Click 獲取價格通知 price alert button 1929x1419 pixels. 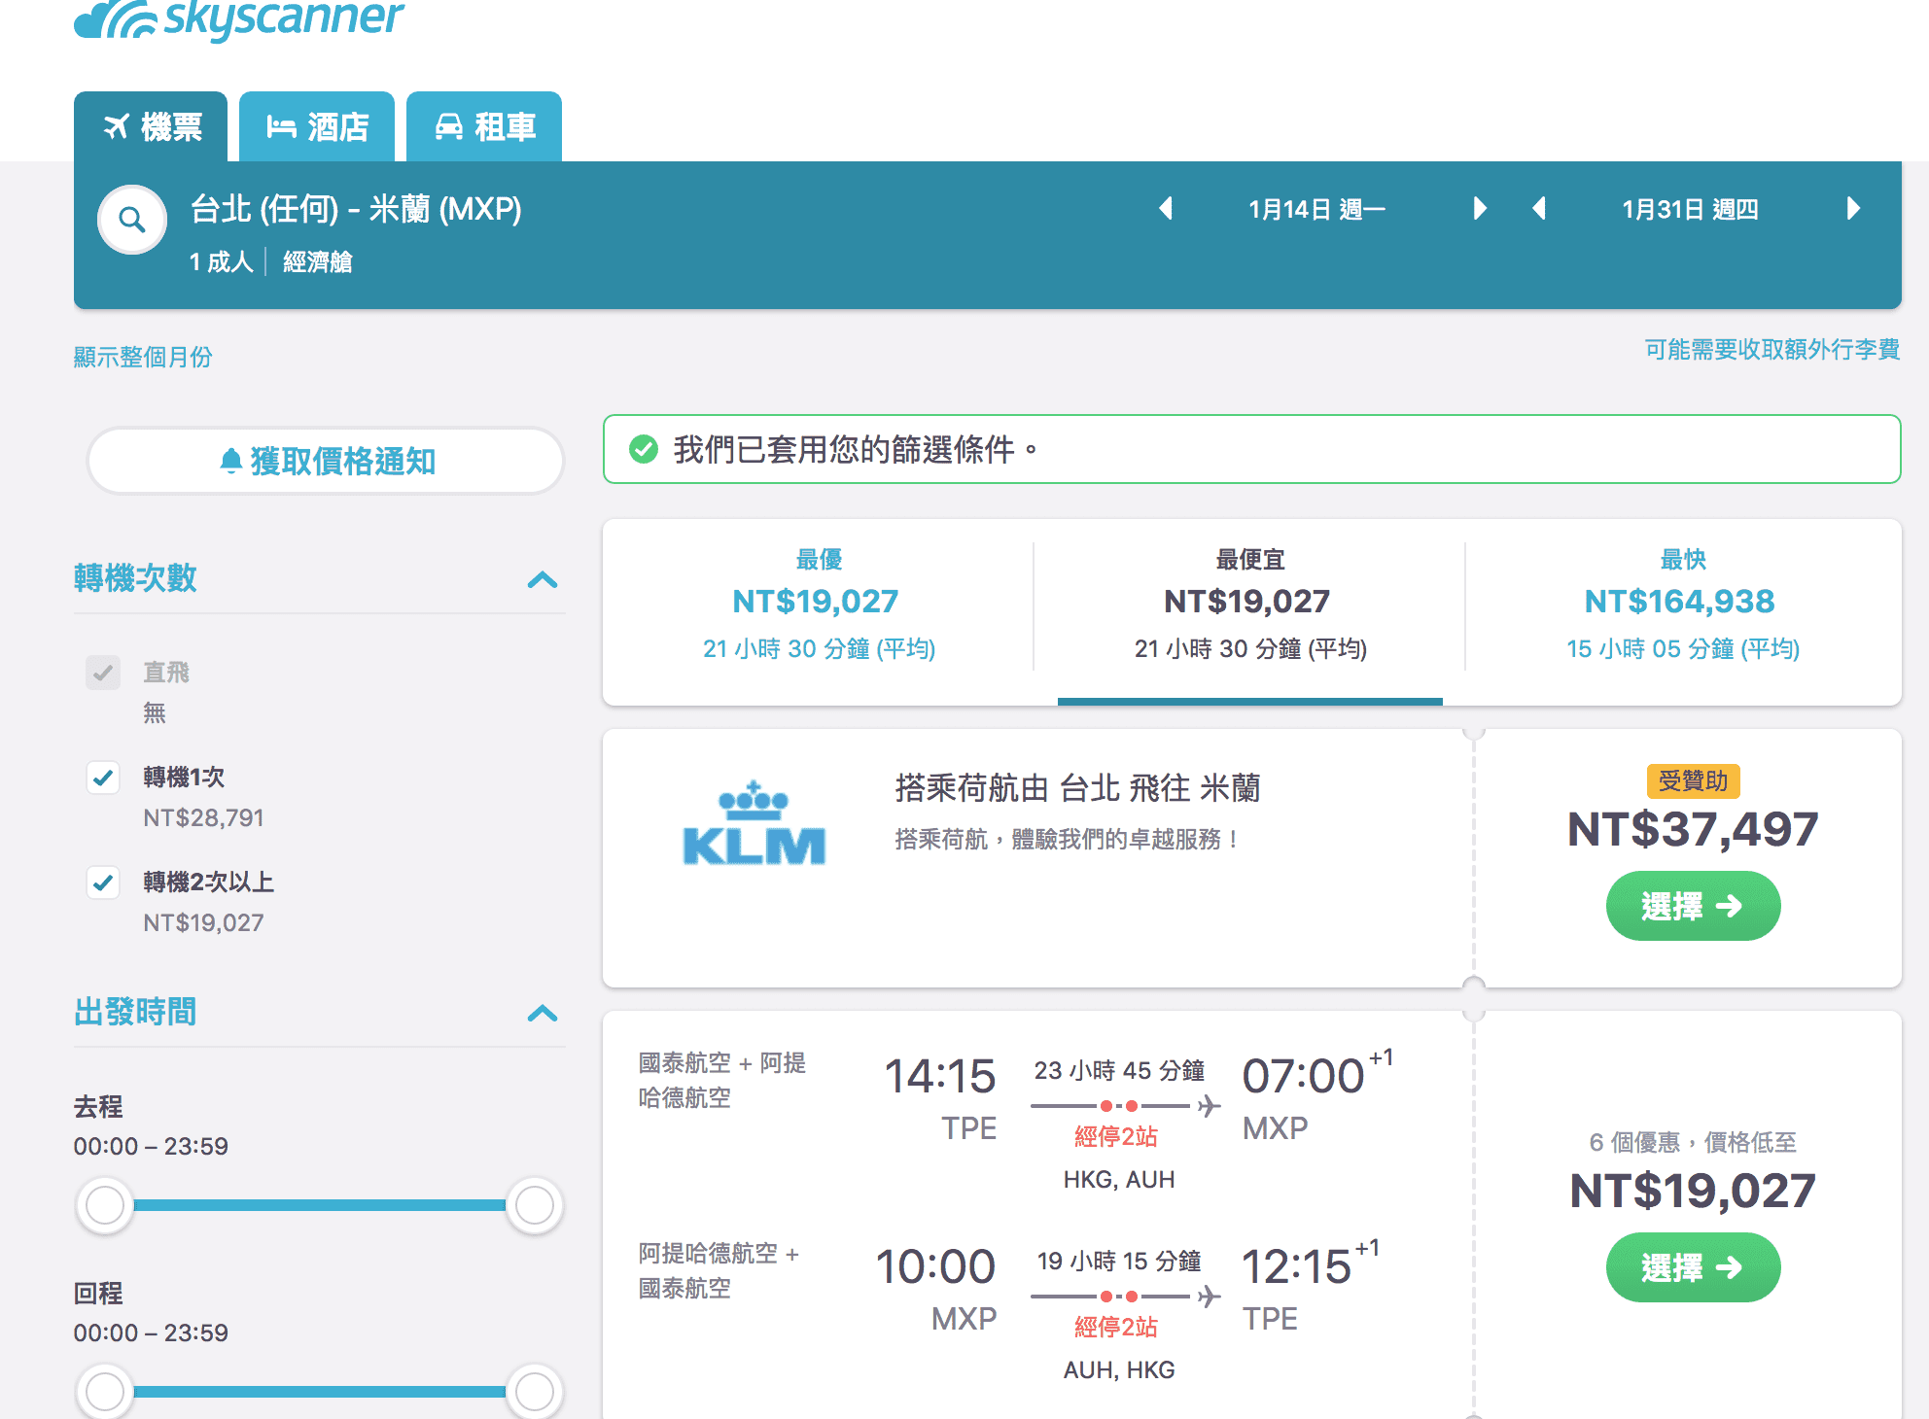(x=326, y=461)
